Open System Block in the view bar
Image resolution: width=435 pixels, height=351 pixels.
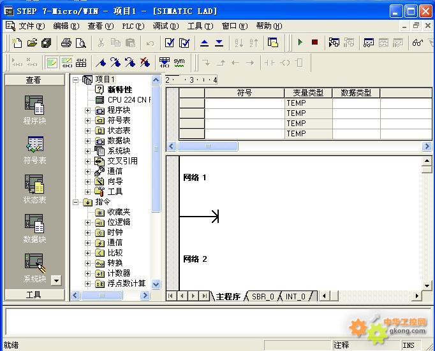[34, 268]
